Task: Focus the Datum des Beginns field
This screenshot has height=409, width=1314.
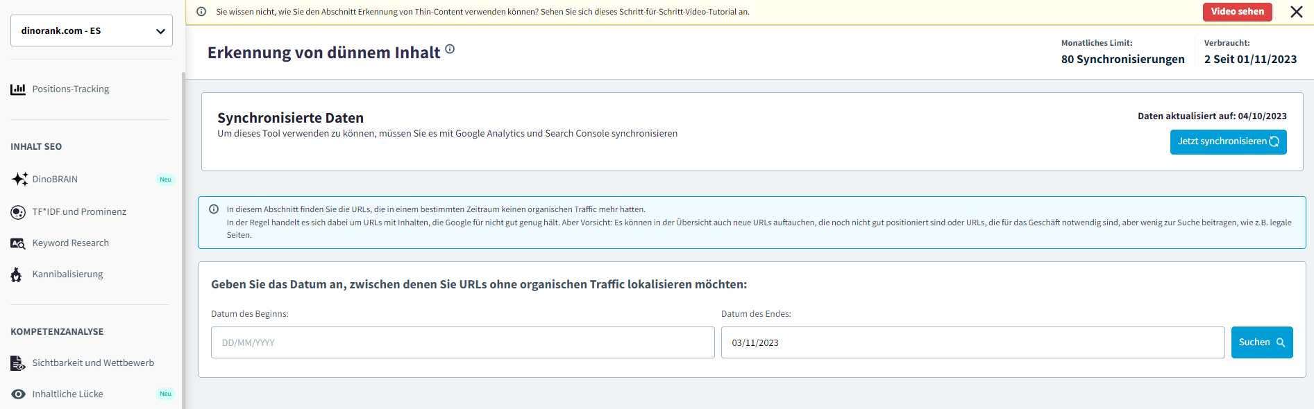Action: (462, 342)
